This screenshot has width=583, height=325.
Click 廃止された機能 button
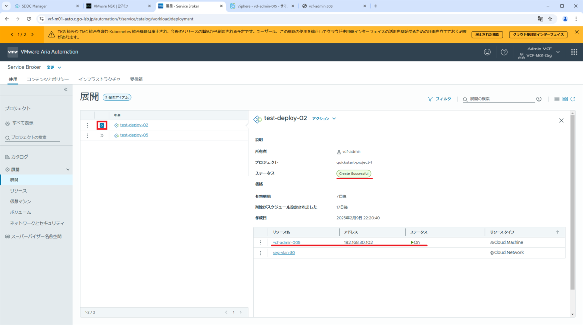pyautogui.click(x=487, y=34)
